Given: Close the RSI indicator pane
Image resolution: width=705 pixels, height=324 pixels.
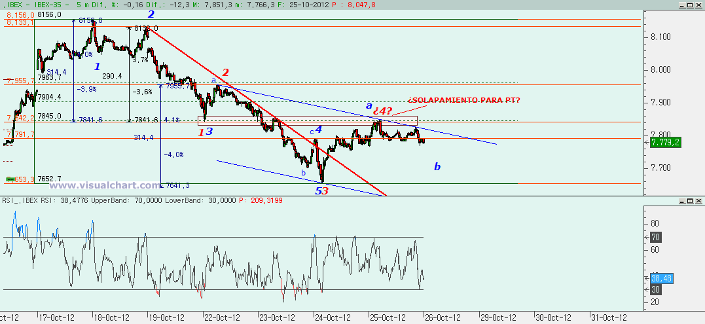Looking at the screenshot, I should (x=698, y=200).
